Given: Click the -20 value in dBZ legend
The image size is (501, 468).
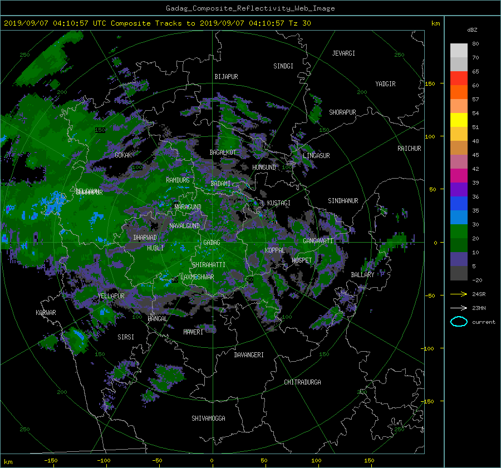Looking at the screenshot, I should point(477,280).
